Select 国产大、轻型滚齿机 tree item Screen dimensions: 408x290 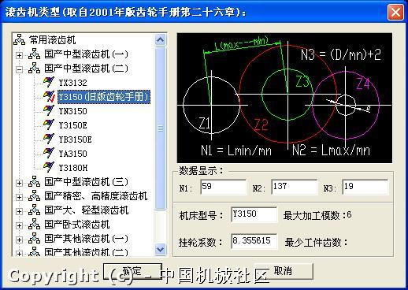(87, 210)
